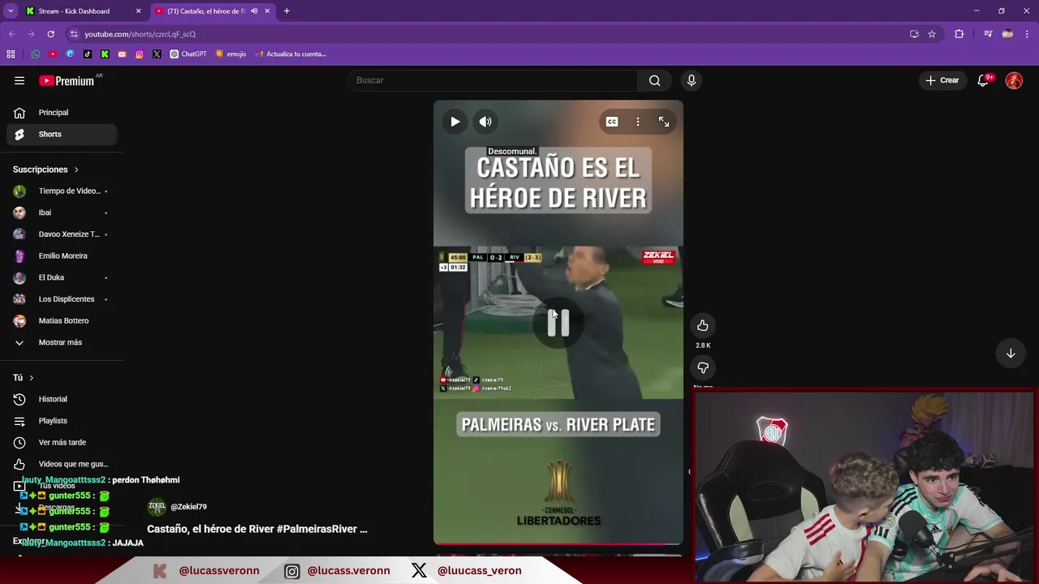Screen dimensions: 1039x584
Task: Expand the Tú section
Action: [x=24, y=378]
